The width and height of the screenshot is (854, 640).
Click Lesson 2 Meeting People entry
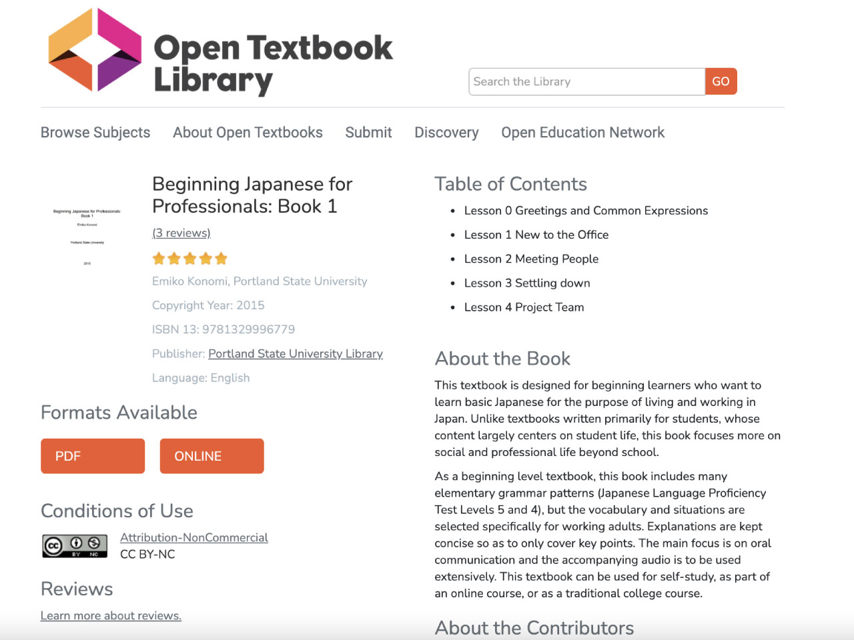531,259
